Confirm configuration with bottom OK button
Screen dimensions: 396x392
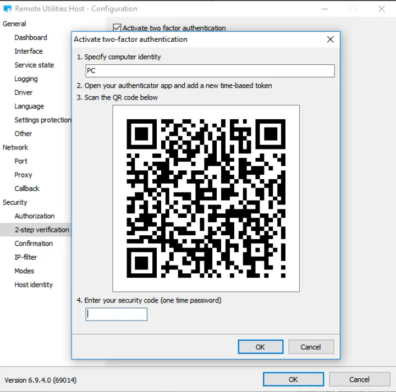[293, 379]
